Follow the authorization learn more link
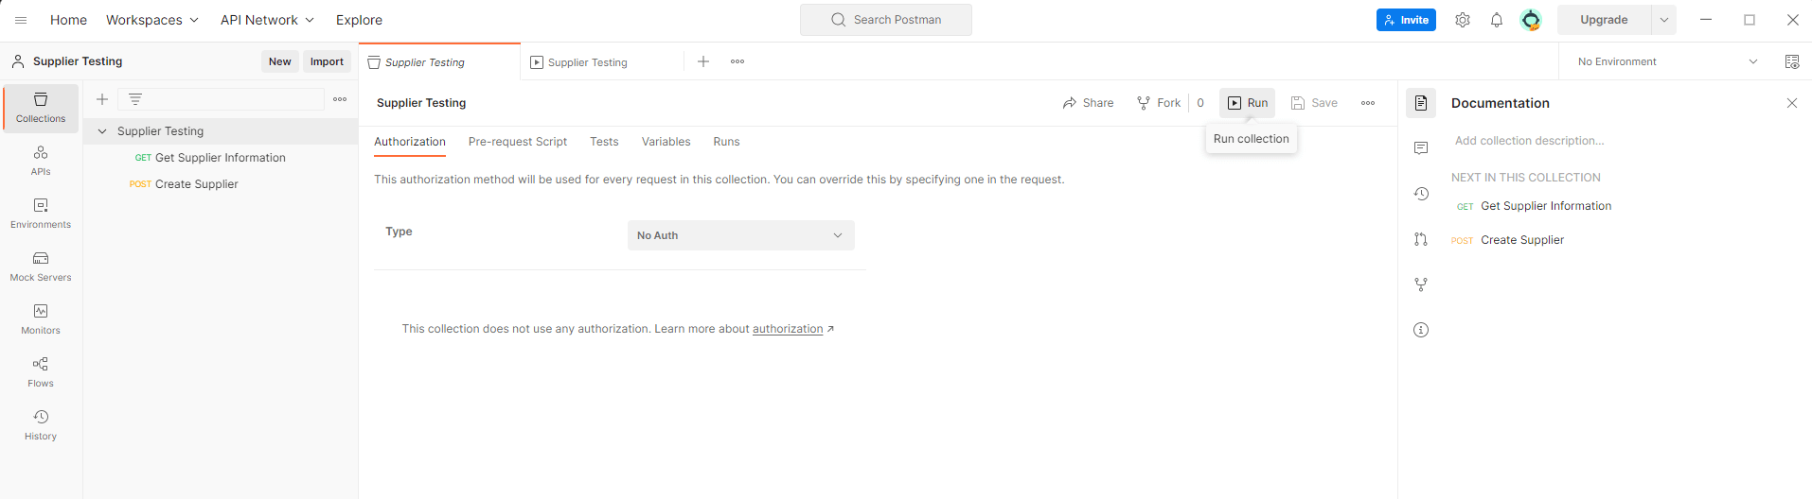The height and width of the screenshot is (499, 1812). [x=788, y=329]
